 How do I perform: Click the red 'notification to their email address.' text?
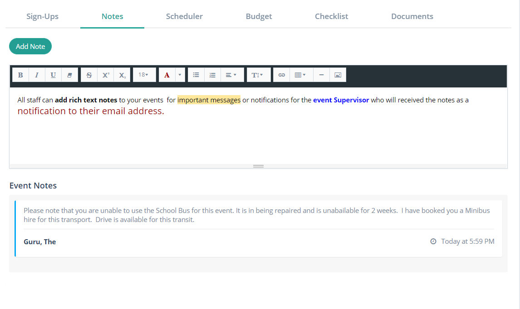click(91, 111)
